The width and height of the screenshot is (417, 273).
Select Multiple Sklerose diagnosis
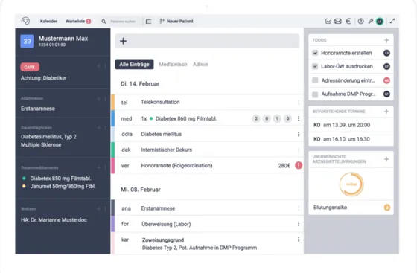click(41, 145)
